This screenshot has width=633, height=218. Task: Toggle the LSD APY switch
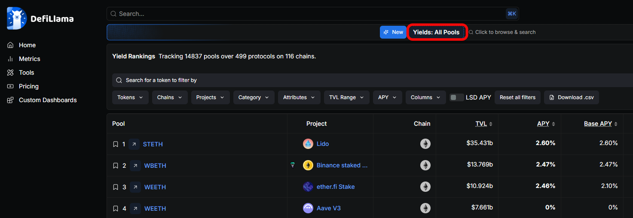[456, 97]
